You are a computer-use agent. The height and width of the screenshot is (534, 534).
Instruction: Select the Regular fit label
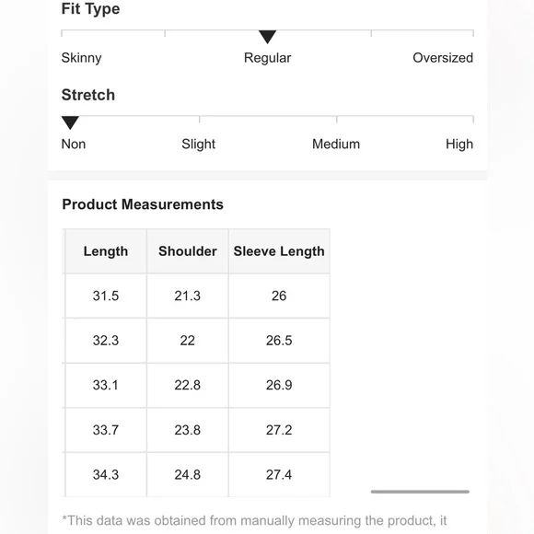click(x=267, y=58)
